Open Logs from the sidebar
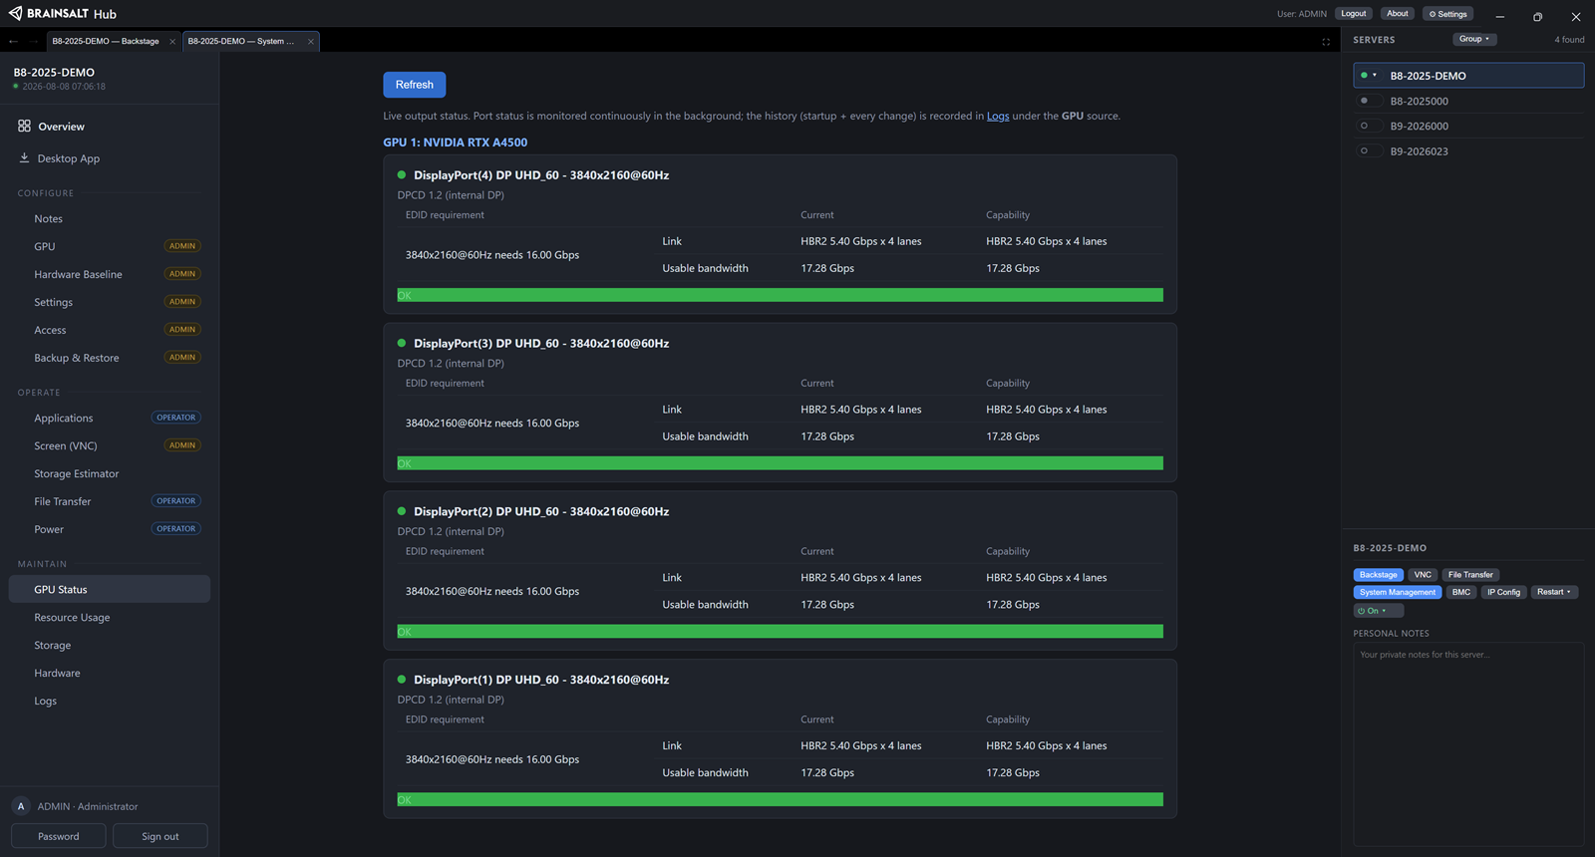 pos(110,701)
